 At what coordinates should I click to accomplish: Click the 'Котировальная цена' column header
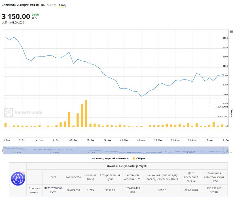(110, 177)
